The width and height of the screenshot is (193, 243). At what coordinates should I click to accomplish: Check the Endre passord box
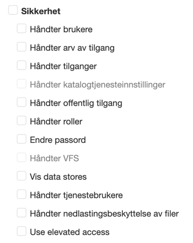coord(21,139)
